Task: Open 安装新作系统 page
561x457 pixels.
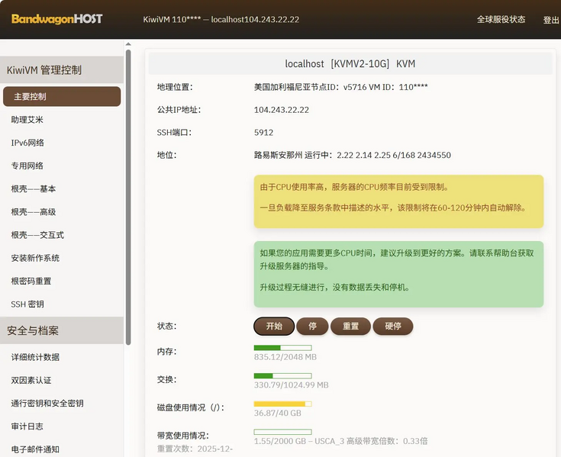Action: pos(35,258)
